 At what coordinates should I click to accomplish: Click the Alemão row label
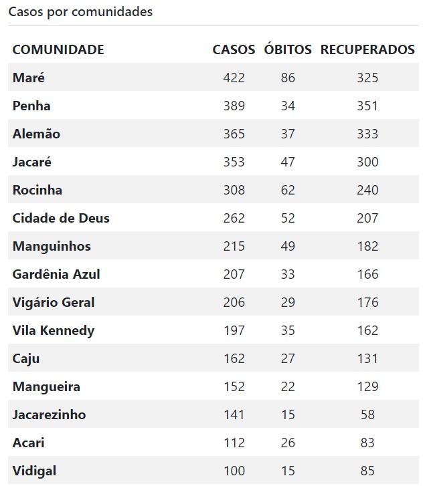(x=36, y=134)
